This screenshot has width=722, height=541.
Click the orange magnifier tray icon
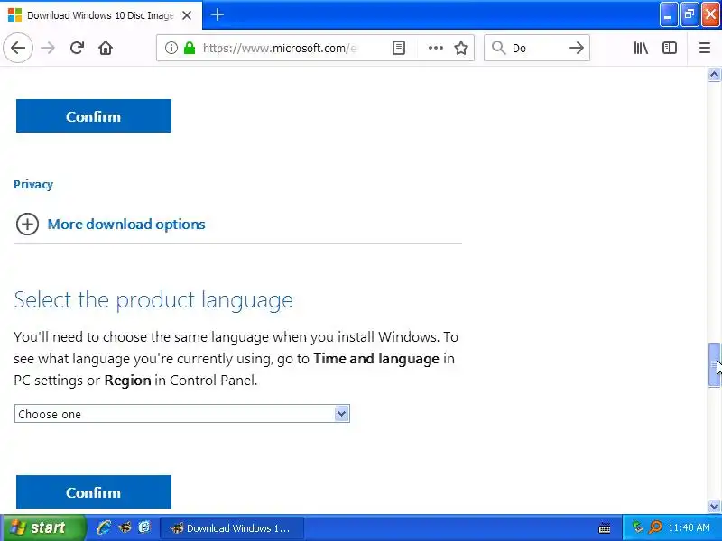click(655, 527)
